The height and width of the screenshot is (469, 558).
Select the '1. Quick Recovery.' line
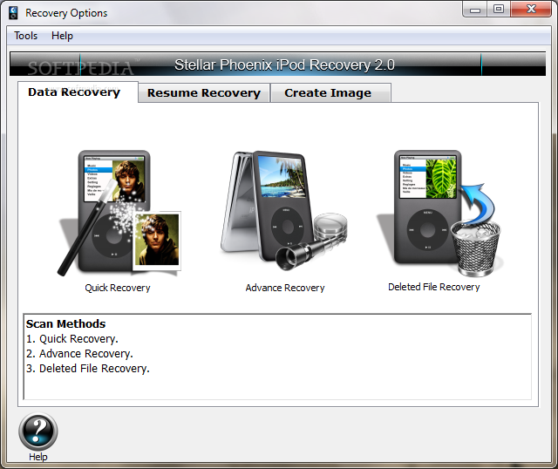tap(71, 339)
